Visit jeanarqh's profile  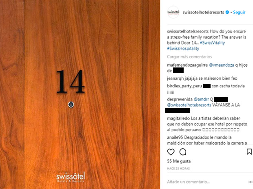[175, 78]
